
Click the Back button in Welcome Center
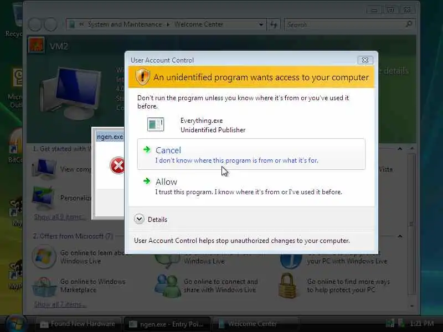pyautogui.click(x=35, y=24)
